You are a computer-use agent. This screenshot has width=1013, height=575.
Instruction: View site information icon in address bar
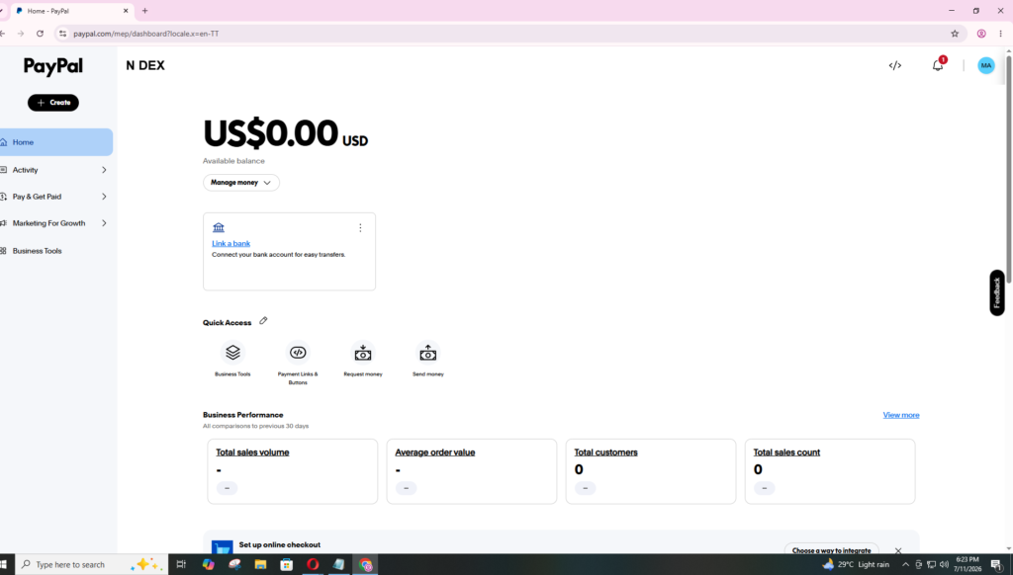(x=62, y=34)
